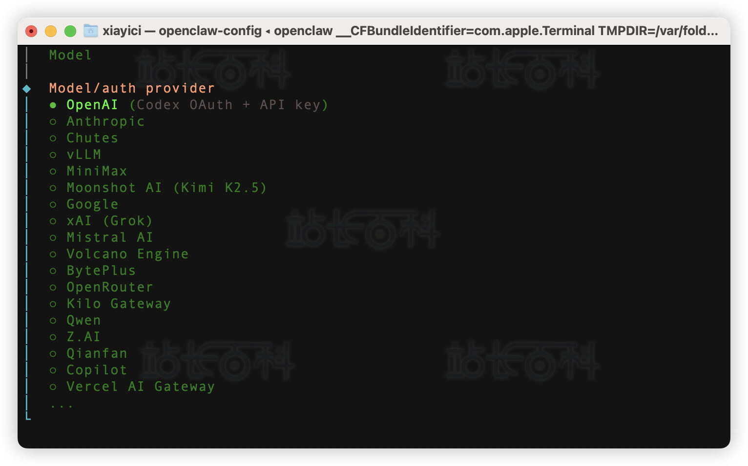
Task: Choose Moonshot AI (Kimi K2.5) option
Action: (158, 188)
